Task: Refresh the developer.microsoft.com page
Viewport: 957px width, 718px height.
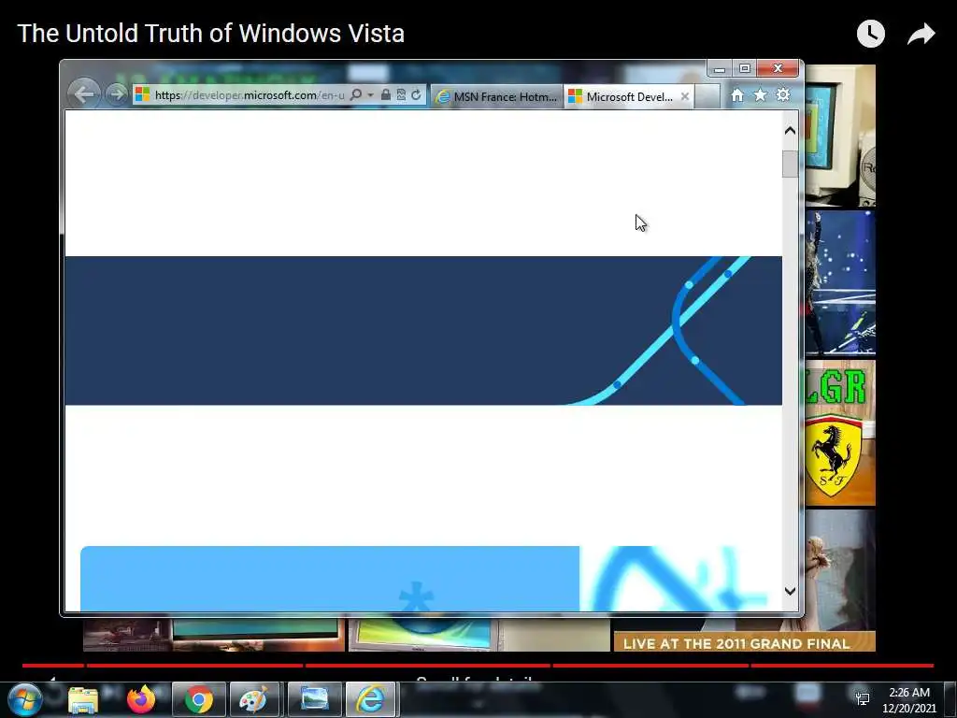Action: point(416,94)
